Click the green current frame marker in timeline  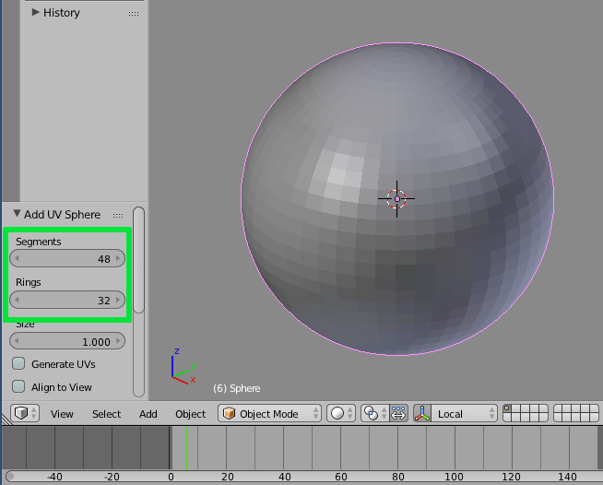tap(186, 448)
